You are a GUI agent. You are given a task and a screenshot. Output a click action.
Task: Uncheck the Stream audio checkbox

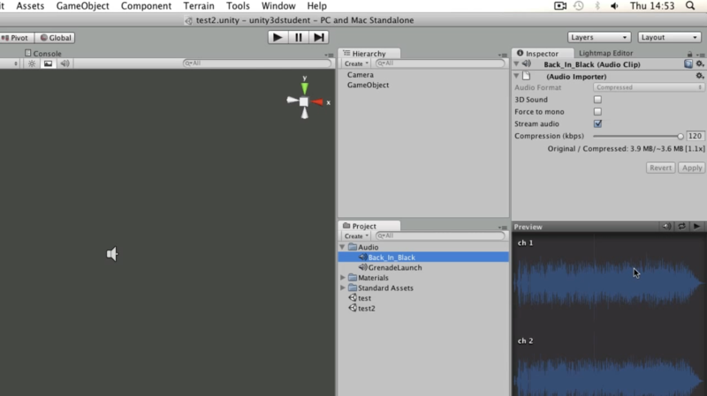coord(597,123)
